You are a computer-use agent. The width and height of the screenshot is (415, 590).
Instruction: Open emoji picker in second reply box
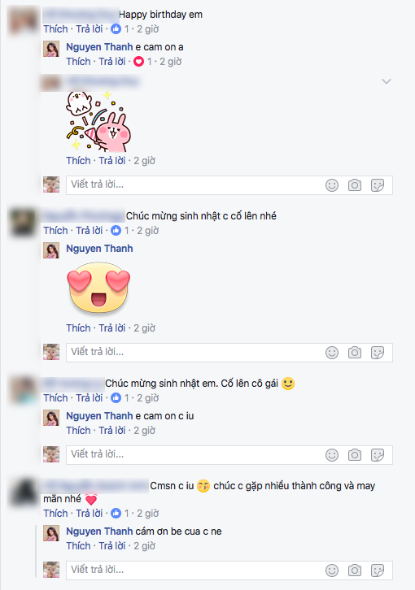(332, 353)
